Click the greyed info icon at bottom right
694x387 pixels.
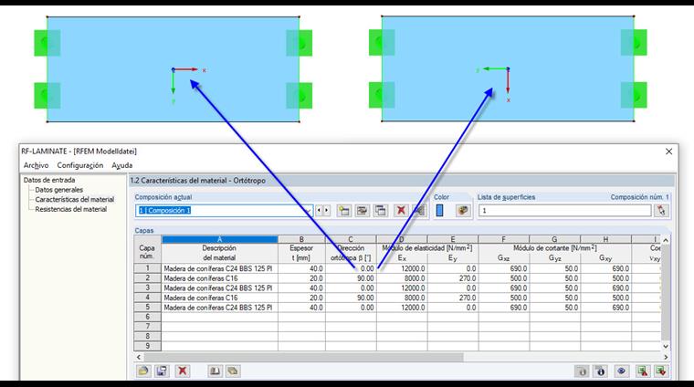click(582, 371)
